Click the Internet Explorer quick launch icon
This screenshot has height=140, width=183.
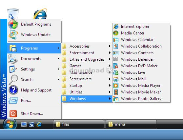[39, 124]
